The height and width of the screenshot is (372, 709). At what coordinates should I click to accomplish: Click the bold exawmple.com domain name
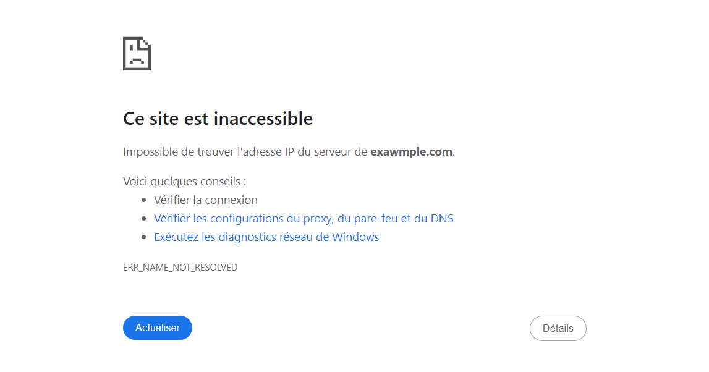[411, 152]
